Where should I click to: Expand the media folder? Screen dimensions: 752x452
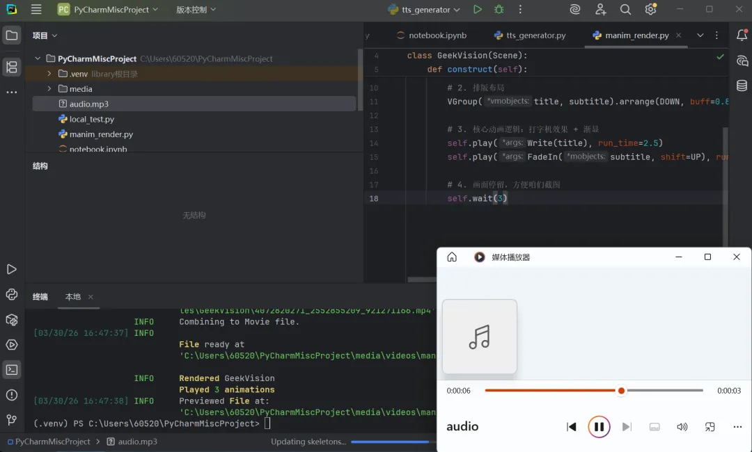49,88
